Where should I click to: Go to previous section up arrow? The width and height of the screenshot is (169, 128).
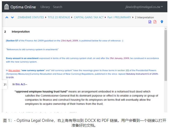click(x=7, y=17)
